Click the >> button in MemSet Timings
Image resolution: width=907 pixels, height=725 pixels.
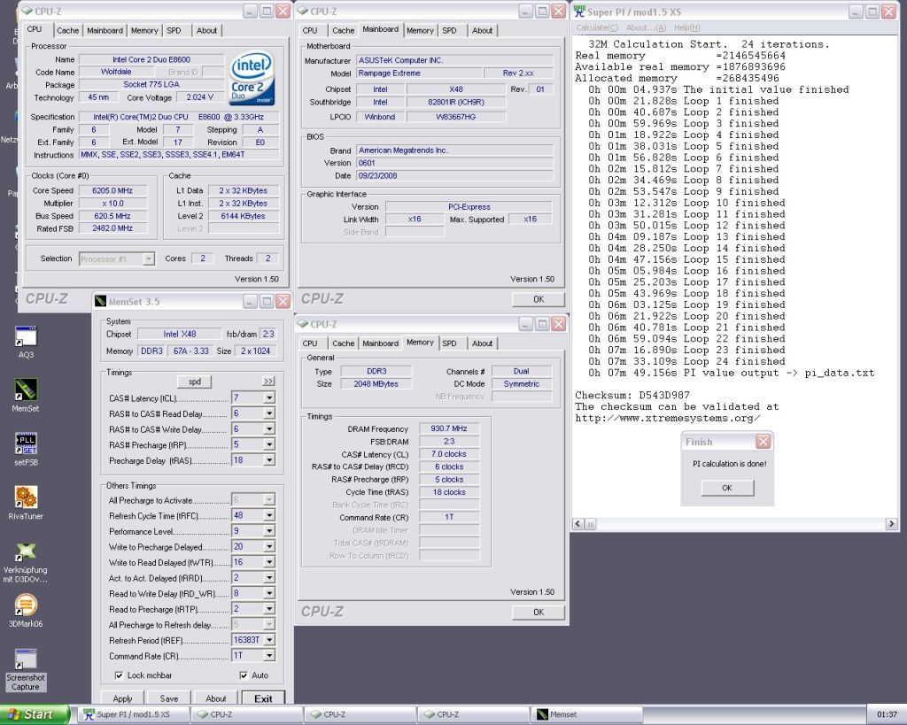coord(267,382)
